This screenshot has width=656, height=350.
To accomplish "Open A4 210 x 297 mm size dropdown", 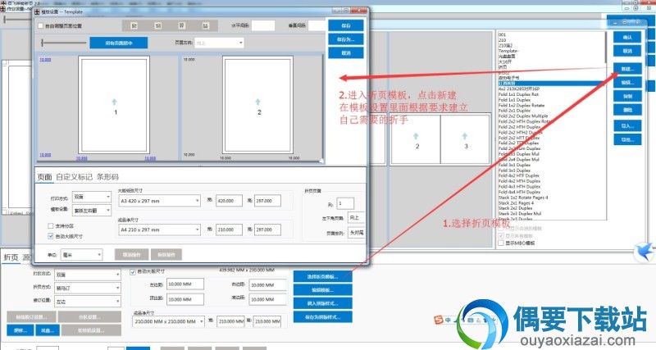I will click(159, 230).
